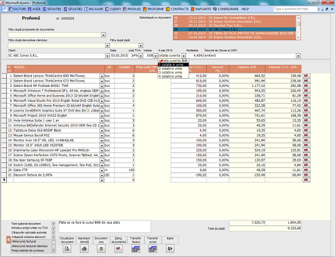The height and width of the screenshot is (257, 335).
Task: Delete row 1 Lenovo ThinkCentre E93
Action: tap(306, 76)
